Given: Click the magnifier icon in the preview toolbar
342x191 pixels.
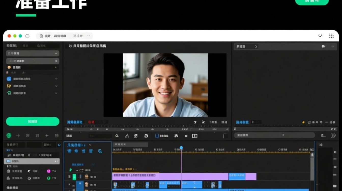Looking at the screenshot, I should click(x=117, y=136).
